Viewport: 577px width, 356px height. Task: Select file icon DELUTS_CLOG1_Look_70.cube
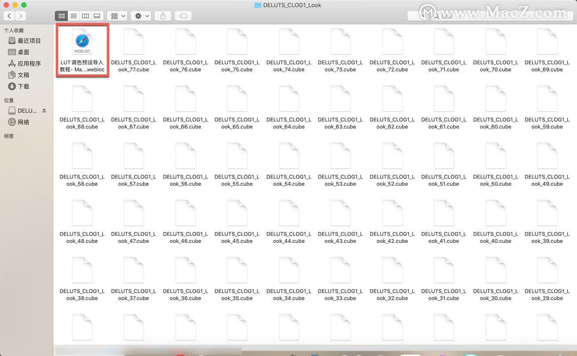point(496,42)
